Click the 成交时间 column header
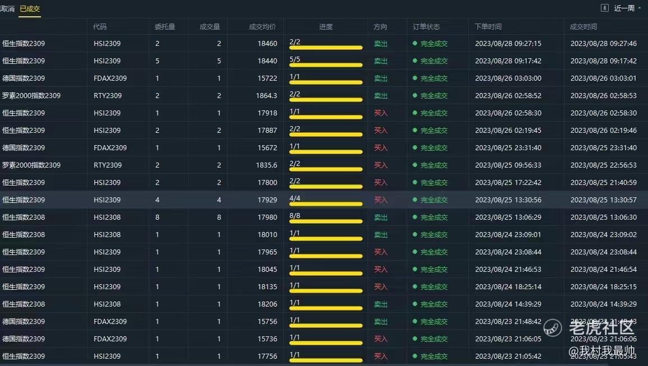The height and width of the screenshot is (366, 648). pyautogui.click(x=583, y=26)
